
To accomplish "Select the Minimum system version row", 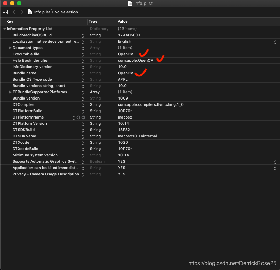I will tap(140, 155).
